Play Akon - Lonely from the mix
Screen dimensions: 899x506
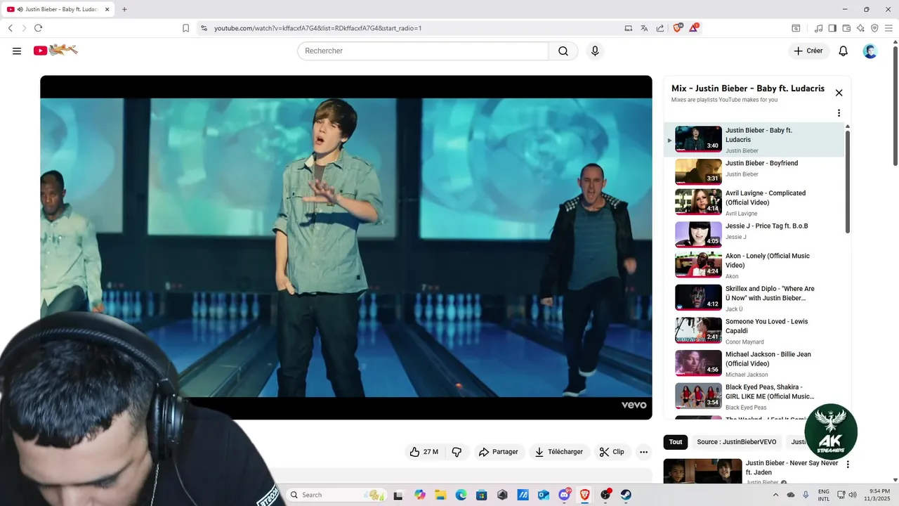[756, 266]
